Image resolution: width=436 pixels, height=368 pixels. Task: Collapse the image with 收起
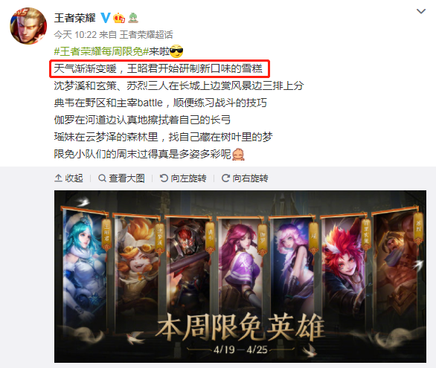(68, 178)
